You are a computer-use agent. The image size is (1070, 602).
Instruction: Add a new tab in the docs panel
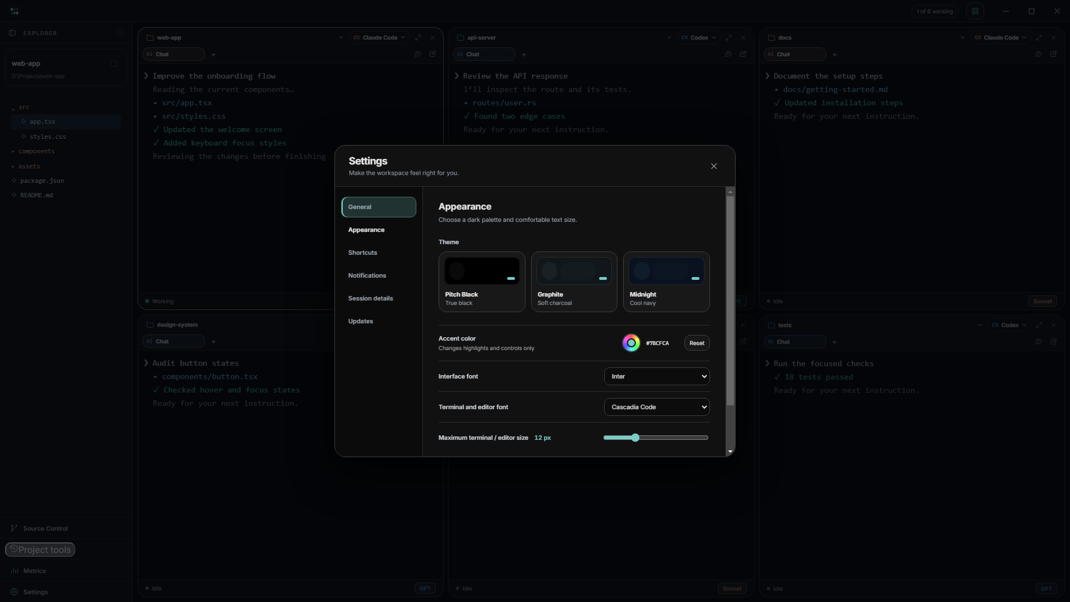click(x=834, y=55)
